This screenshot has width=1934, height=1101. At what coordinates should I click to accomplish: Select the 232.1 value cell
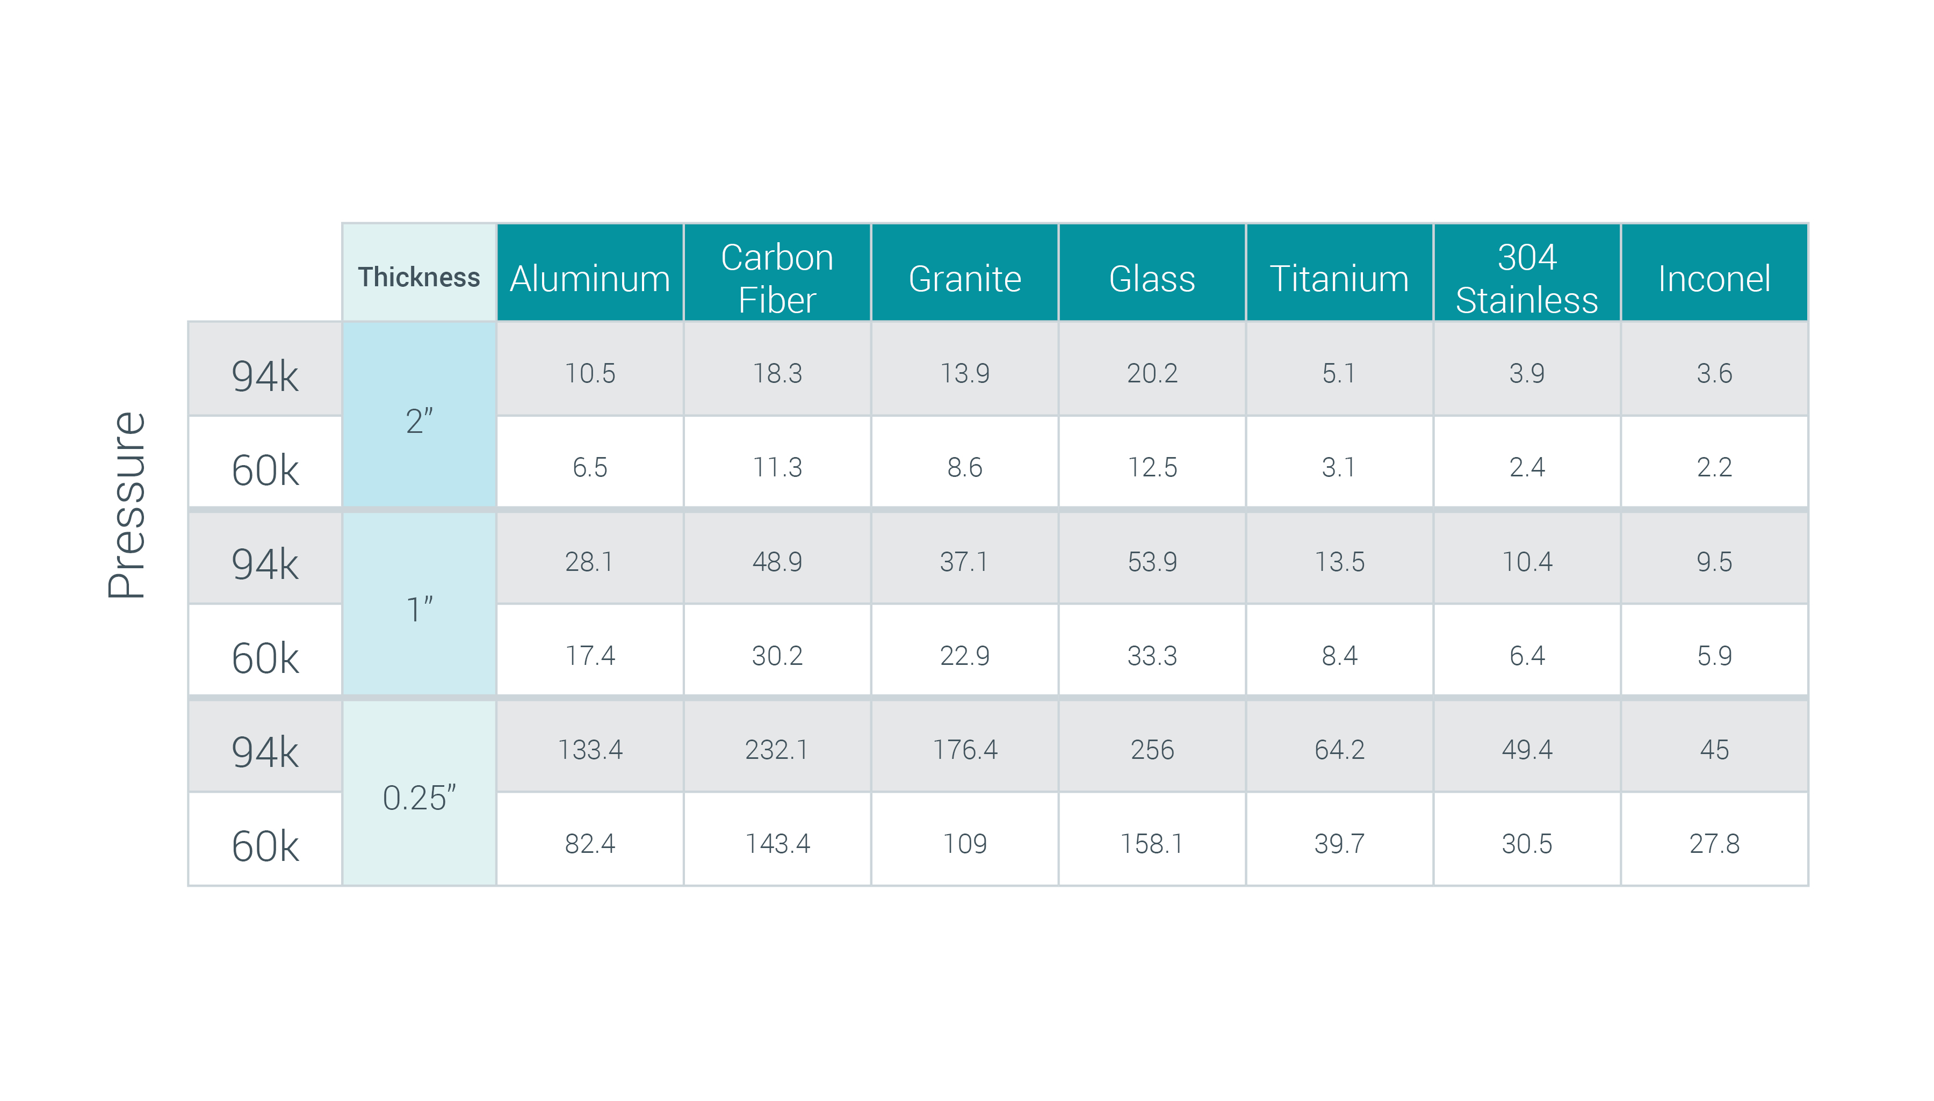(x=777, y=749)
